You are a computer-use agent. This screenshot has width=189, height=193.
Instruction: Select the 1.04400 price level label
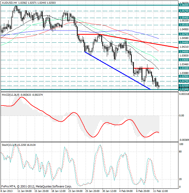coord(184,42)
